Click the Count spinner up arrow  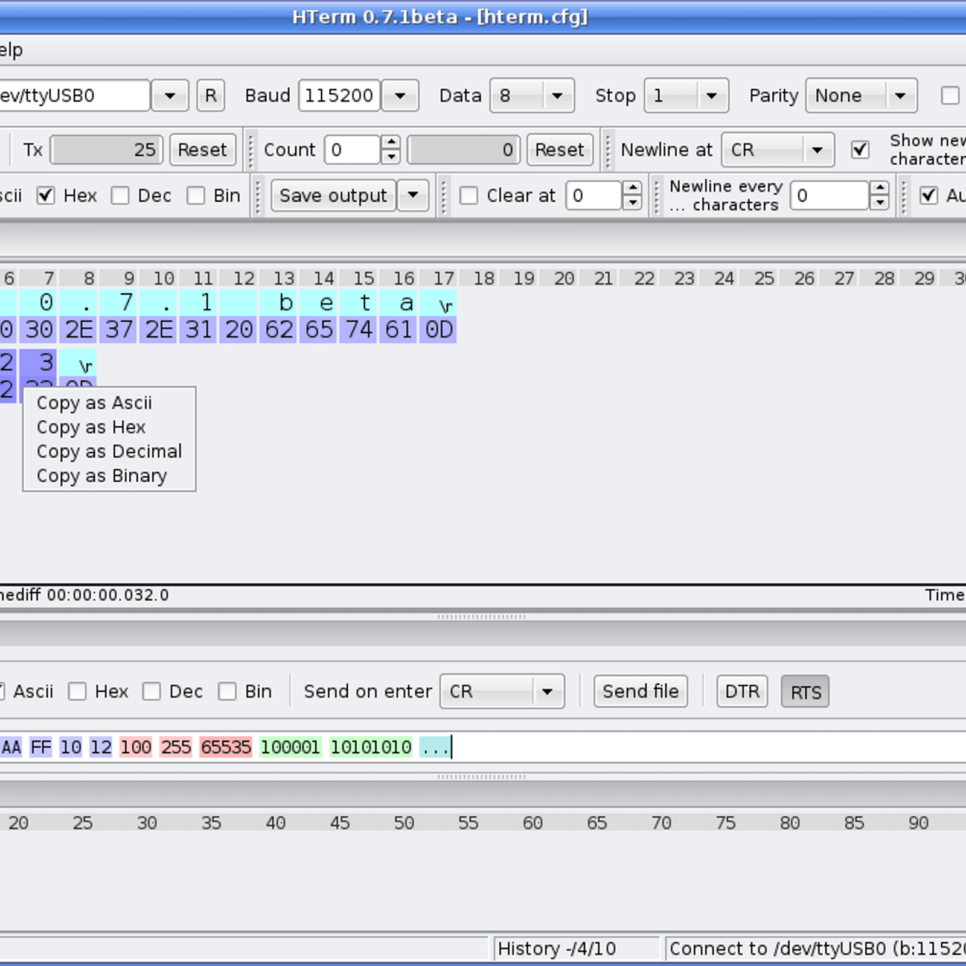(x=391, y=142)
